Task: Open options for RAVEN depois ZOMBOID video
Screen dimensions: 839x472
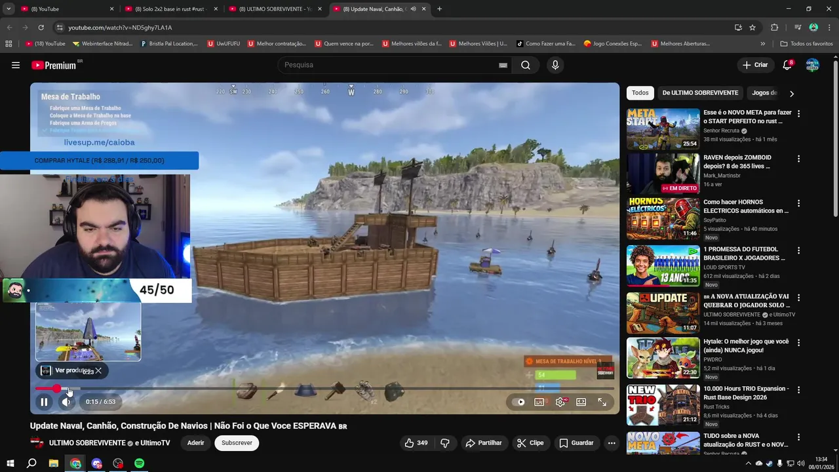Action: click(x=798, y=159)
